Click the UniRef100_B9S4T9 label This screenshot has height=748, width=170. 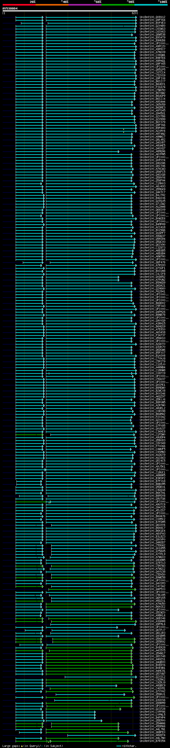click(x=152, y=37)
